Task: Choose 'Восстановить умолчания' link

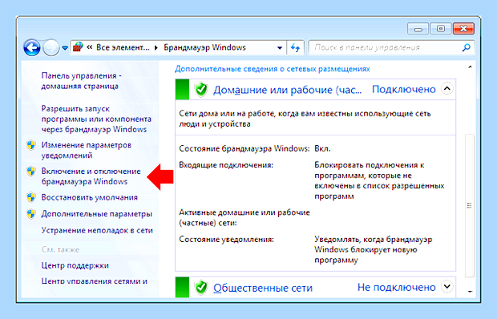Action: 90,197
